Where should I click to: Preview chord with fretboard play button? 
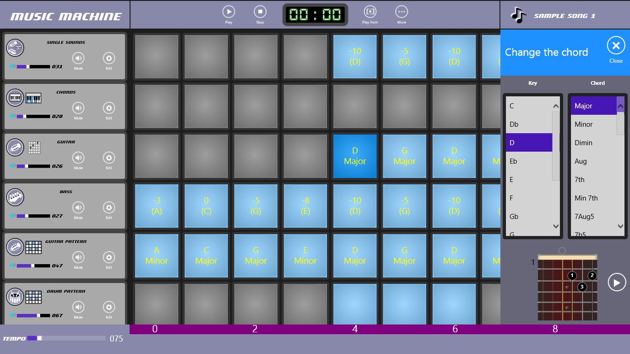(x=617, y=282)
